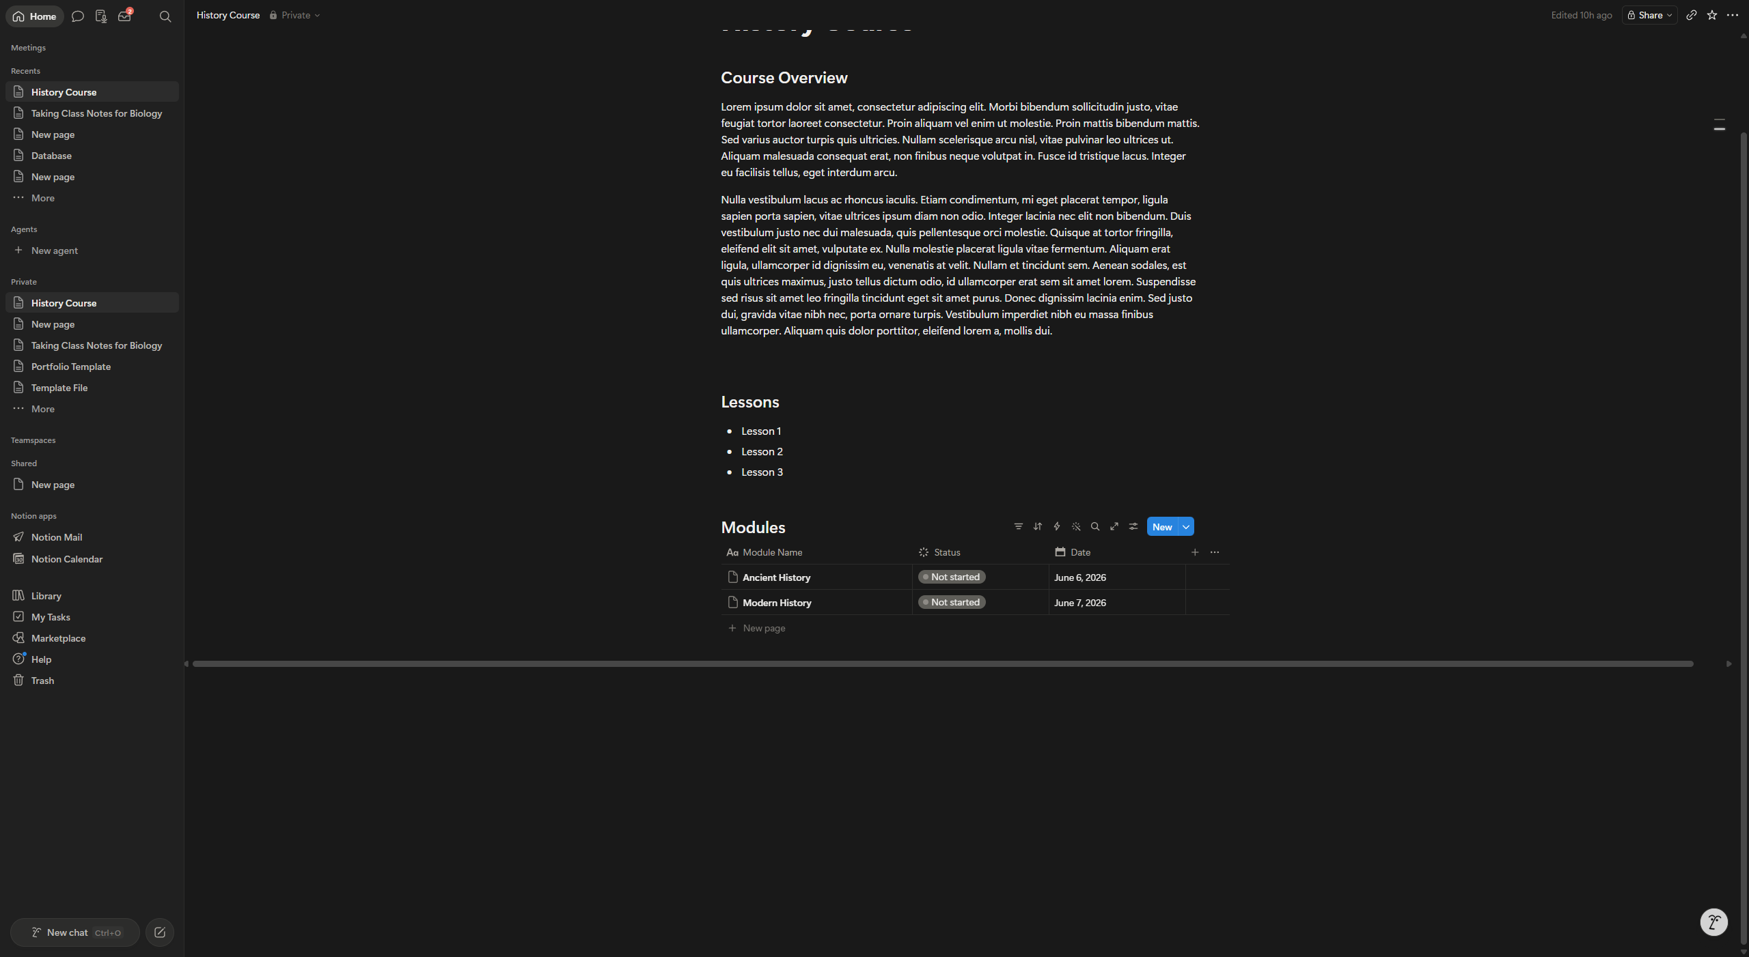Expand the Private visibility dropdown in breadcrumb
The image size is (1749, 957).
coord(294,15)
